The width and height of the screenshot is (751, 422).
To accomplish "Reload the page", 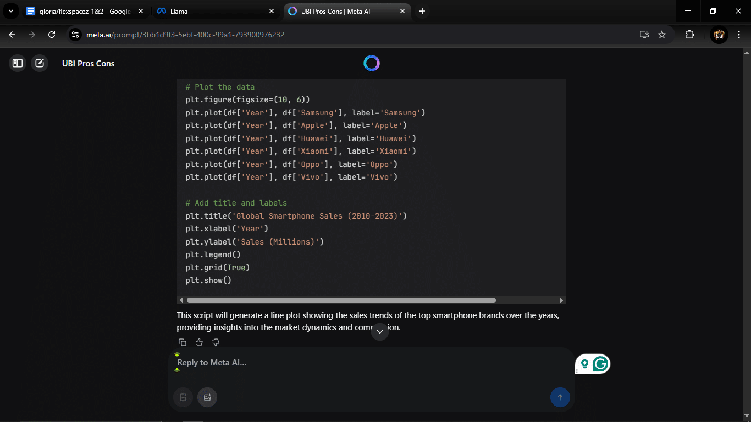I will pyautogui.click(x=52, y=35).
